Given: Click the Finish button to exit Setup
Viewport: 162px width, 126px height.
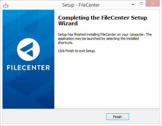Looking at the screenshot, I should tap(118, 117).
